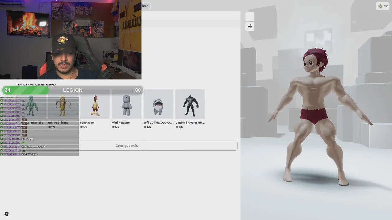Select the Pollo Joao chicken thumbnail
This screenshot has width=392, height=220.
click(x=95, y=104)
